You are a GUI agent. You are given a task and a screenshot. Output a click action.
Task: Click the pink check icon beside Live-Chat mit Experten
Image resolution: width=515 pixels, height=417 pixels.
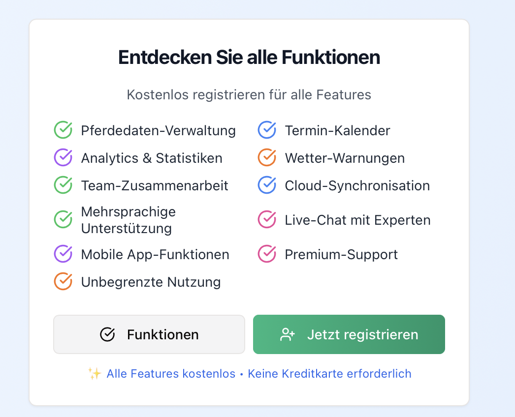pos(267,219)
